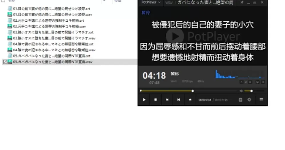Minimize the PotPlayer window
This screenshot has height=150, width=285.
coord(248,3)
